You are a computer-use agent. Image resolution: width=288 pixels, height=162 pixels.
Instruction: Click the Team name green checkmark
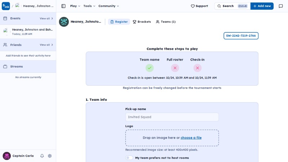coord(149,68)
